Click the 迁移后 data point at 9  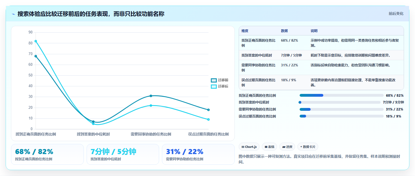(208, 119)
